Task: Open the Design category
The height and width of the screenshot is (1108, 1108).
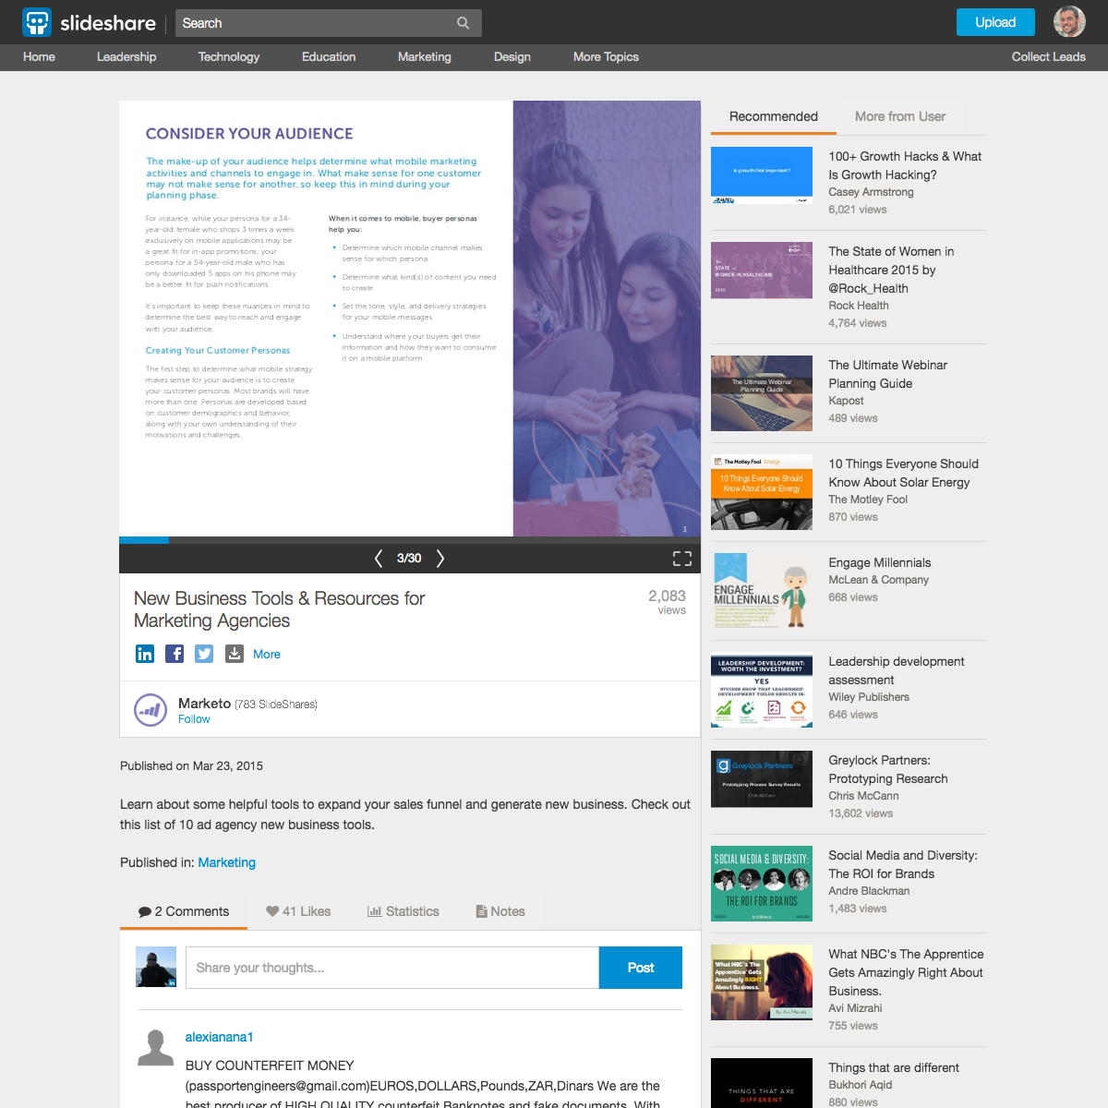Action: point(512,57)
